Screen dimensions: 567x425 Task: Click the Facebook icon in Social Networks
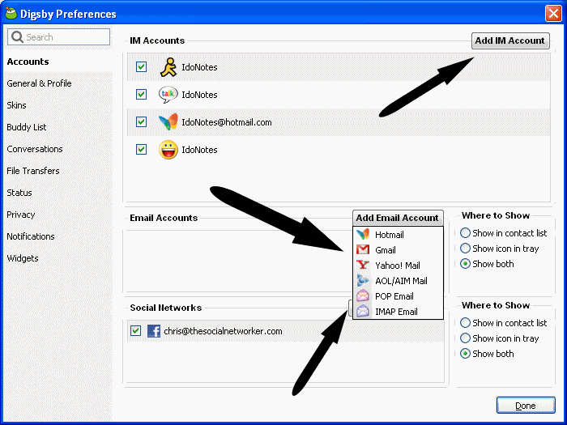(154, 331)
